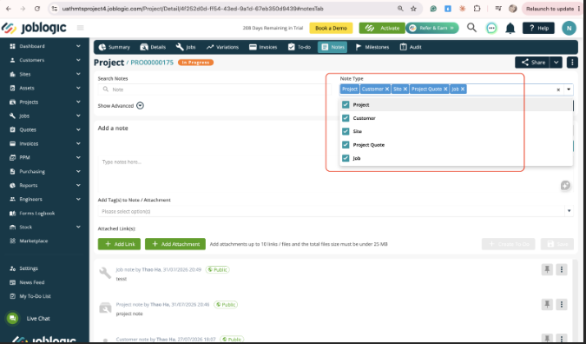Click the Add Link button
Image resolution: width=586 pixels, height=344 pixels.
(119, 244)
